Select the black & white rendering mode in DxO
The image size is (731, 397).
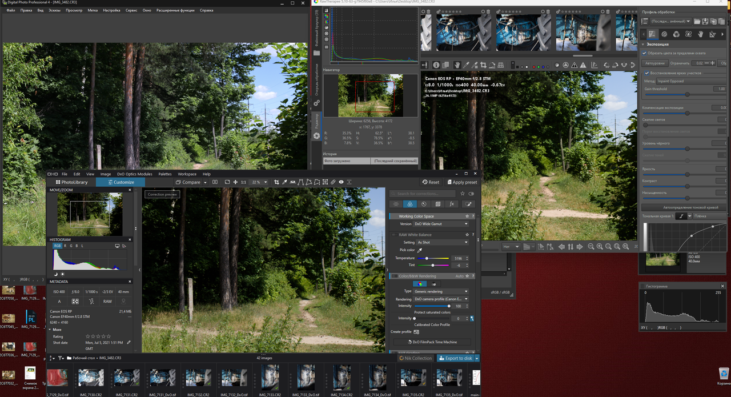tap(434, 284)
